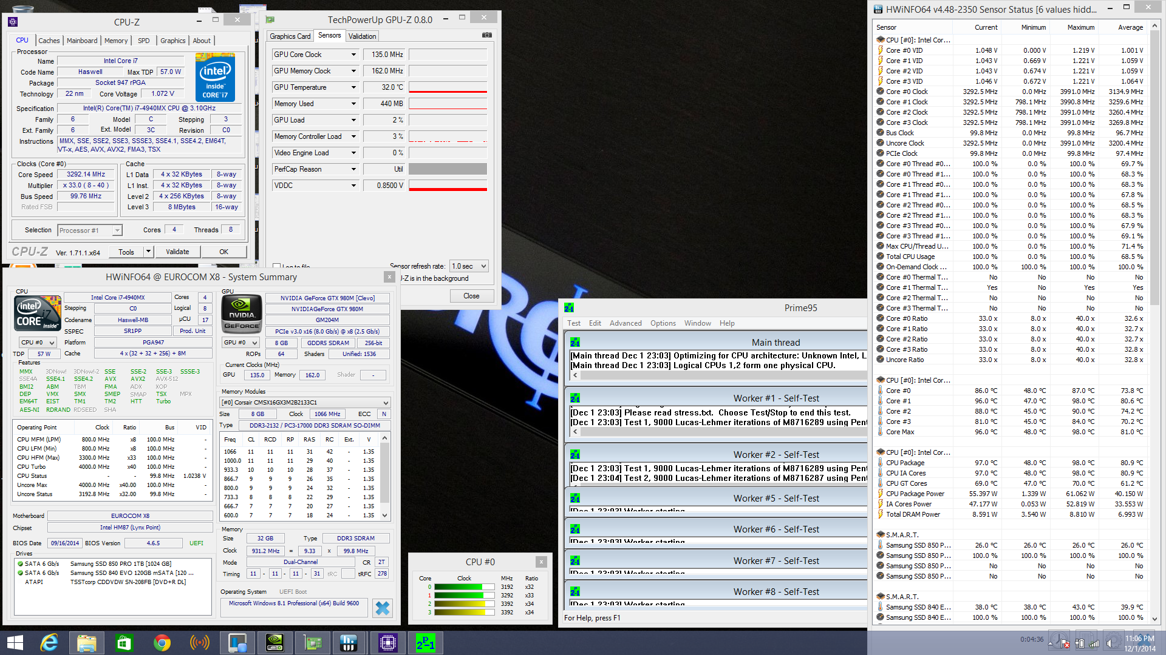
Task: Open File Explorer from the taskbar
Action: point(86,642)
